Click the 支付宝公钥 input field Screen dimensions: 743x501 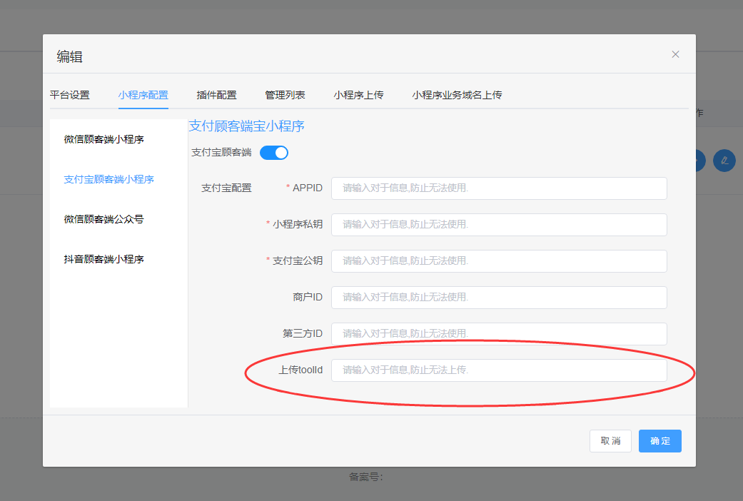click(x=499, y=261)
